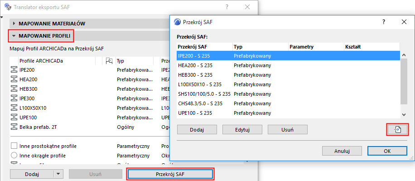
Task: Click the I-beam icon beside L100X50X10
Action: (14, 108)
